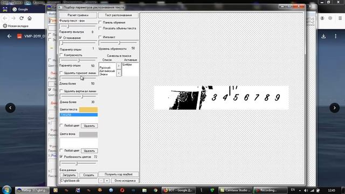Uncheck the Сглаживание checkbox
The image size is (345, 194).
pyautogui.click(x=61, y=38)
